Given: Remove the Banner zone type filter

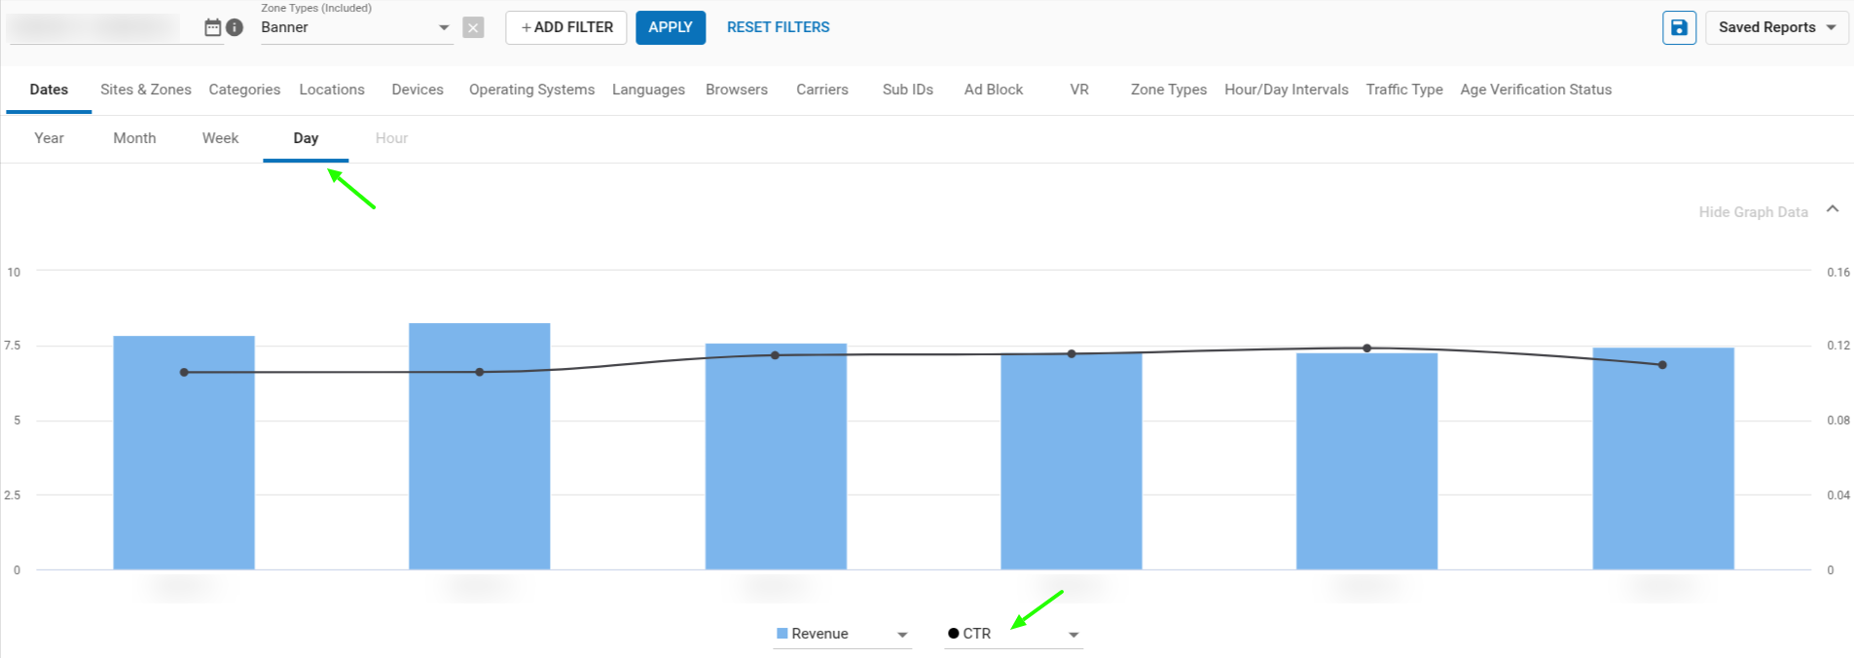Looking at the screenshot, I should 473,27.
